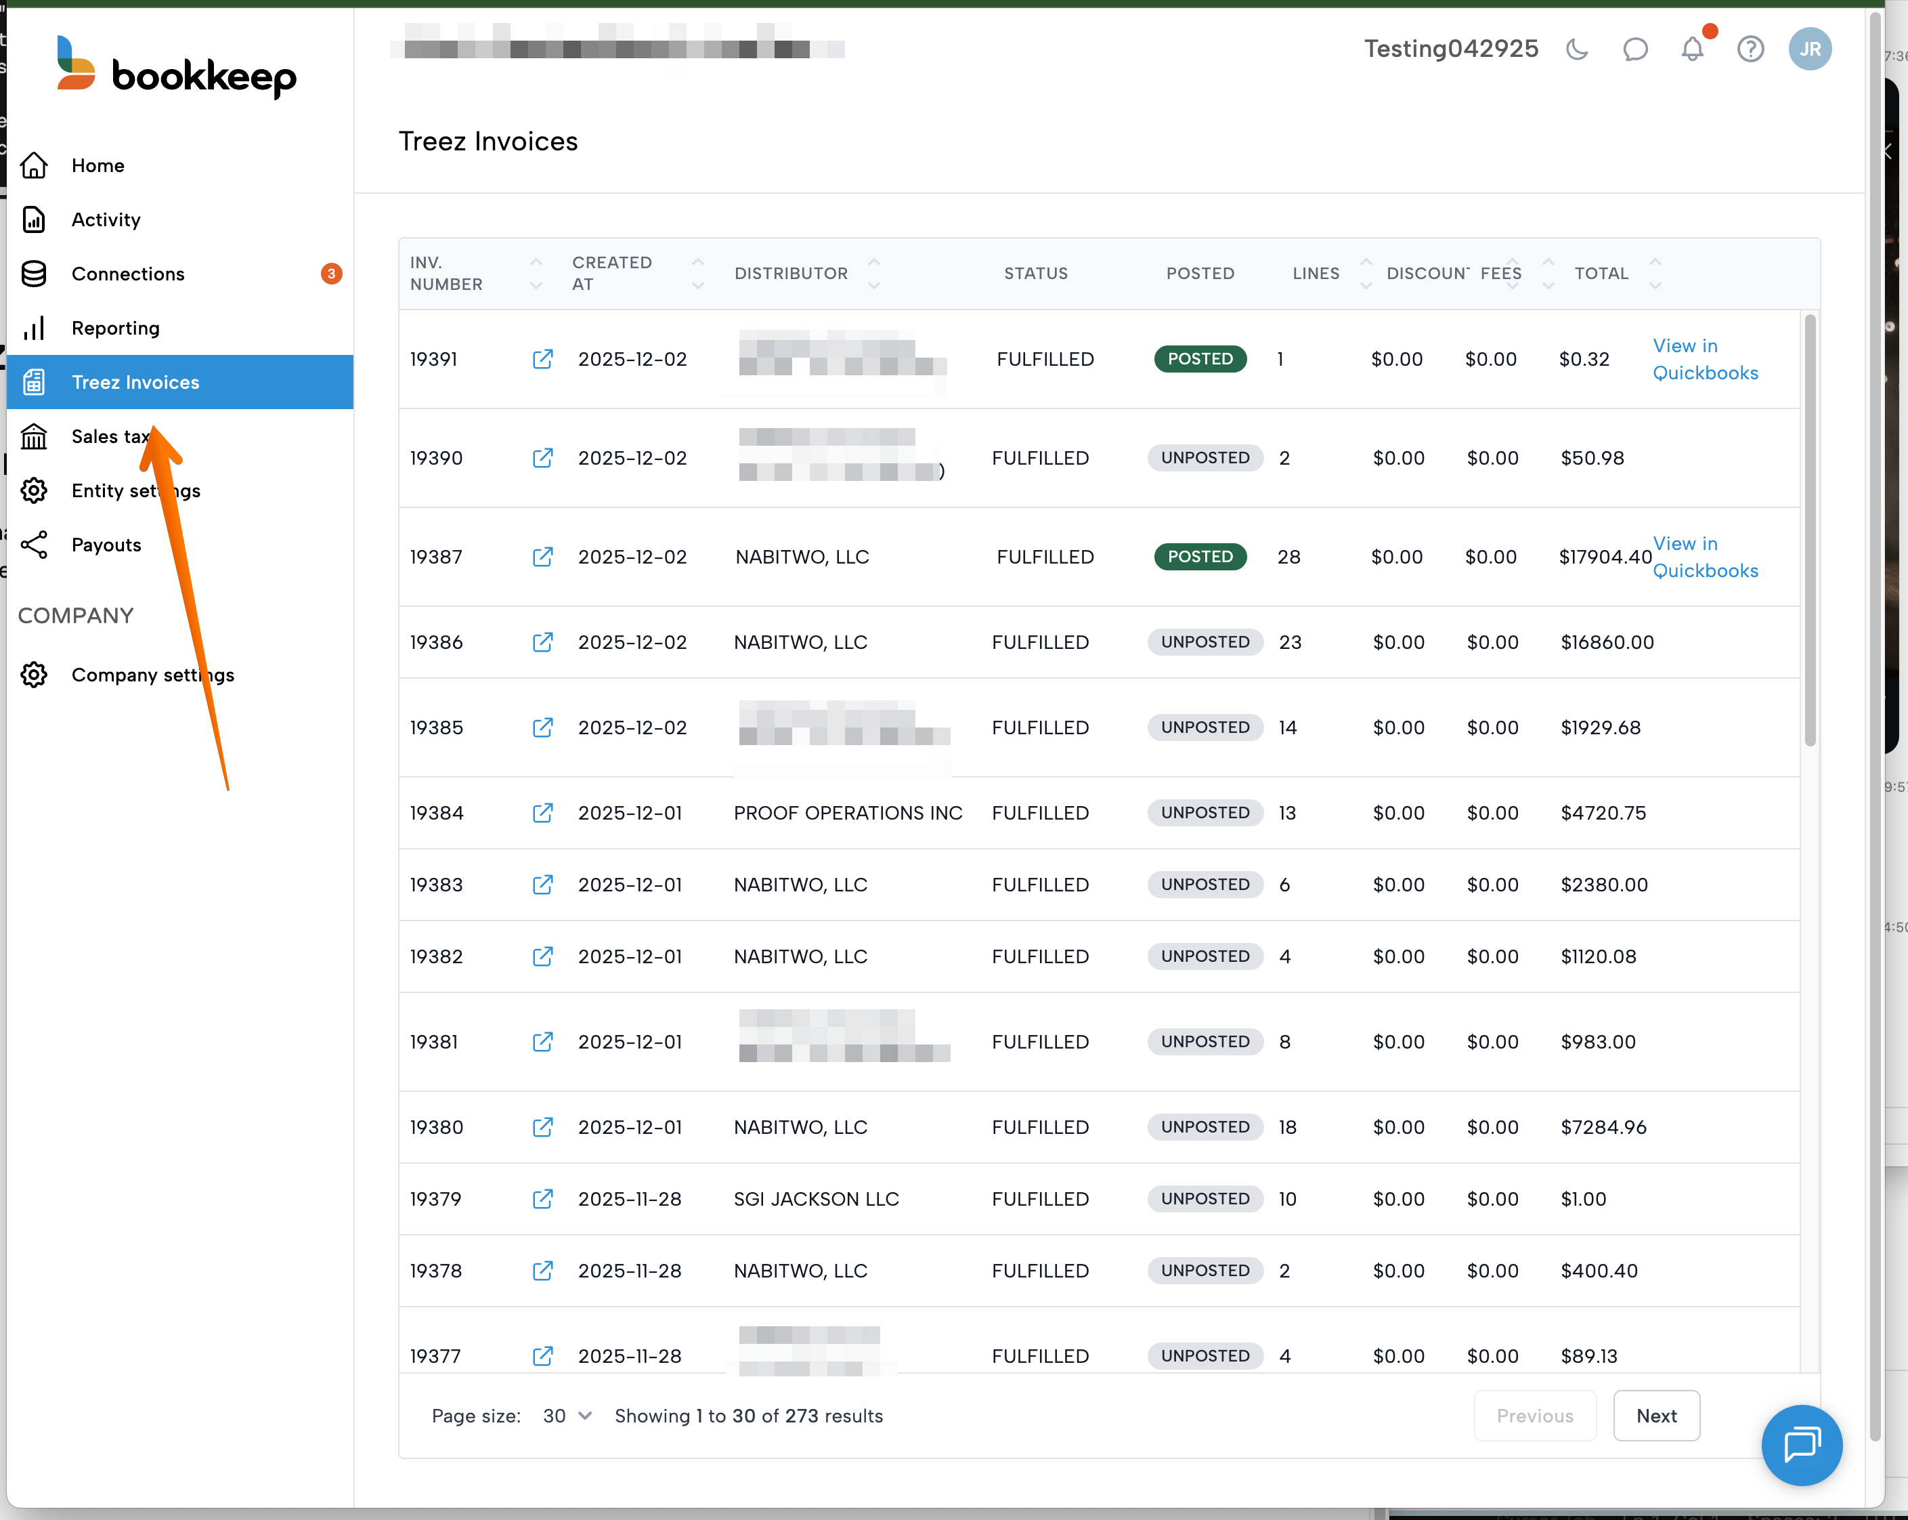
Task: Toggle dark mode moon icon
Action: pyautogui.click(x=1576, y=49)
